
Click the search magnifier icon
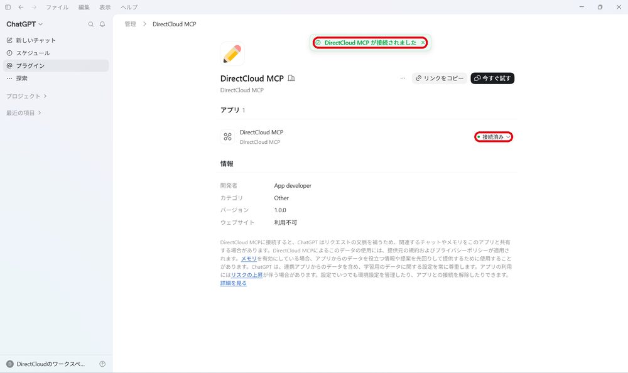point(91,24)
